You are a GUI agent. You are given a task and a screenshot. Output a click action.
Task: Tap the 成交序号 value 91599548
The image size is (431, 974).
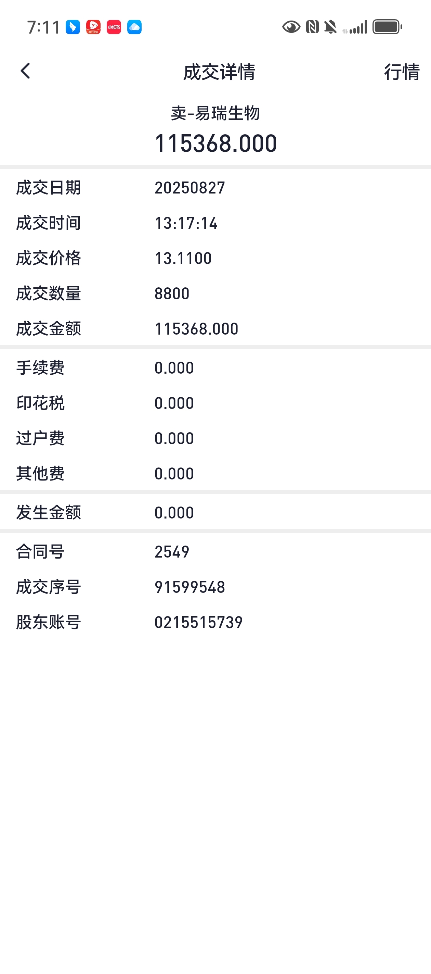[x=190, y=587]
